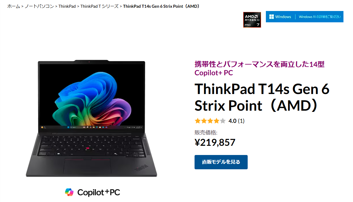The width and height of the screenshot is (353, 202).
Task: Click the Windows logo in blue banner
Action: pyautogui.click(x=272, y=17)
